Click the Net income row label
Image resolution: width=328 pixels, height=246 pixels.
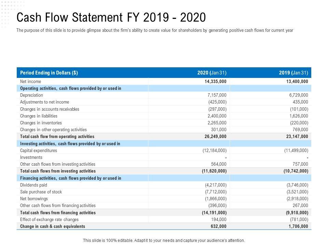31,81
